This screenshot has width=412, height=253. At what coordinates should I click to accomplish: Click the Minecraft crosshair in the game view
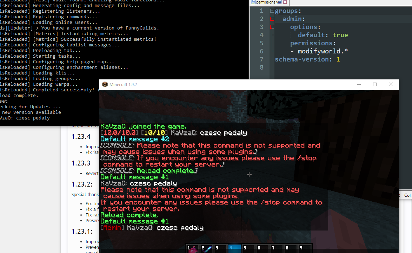[x=249, y=175]
